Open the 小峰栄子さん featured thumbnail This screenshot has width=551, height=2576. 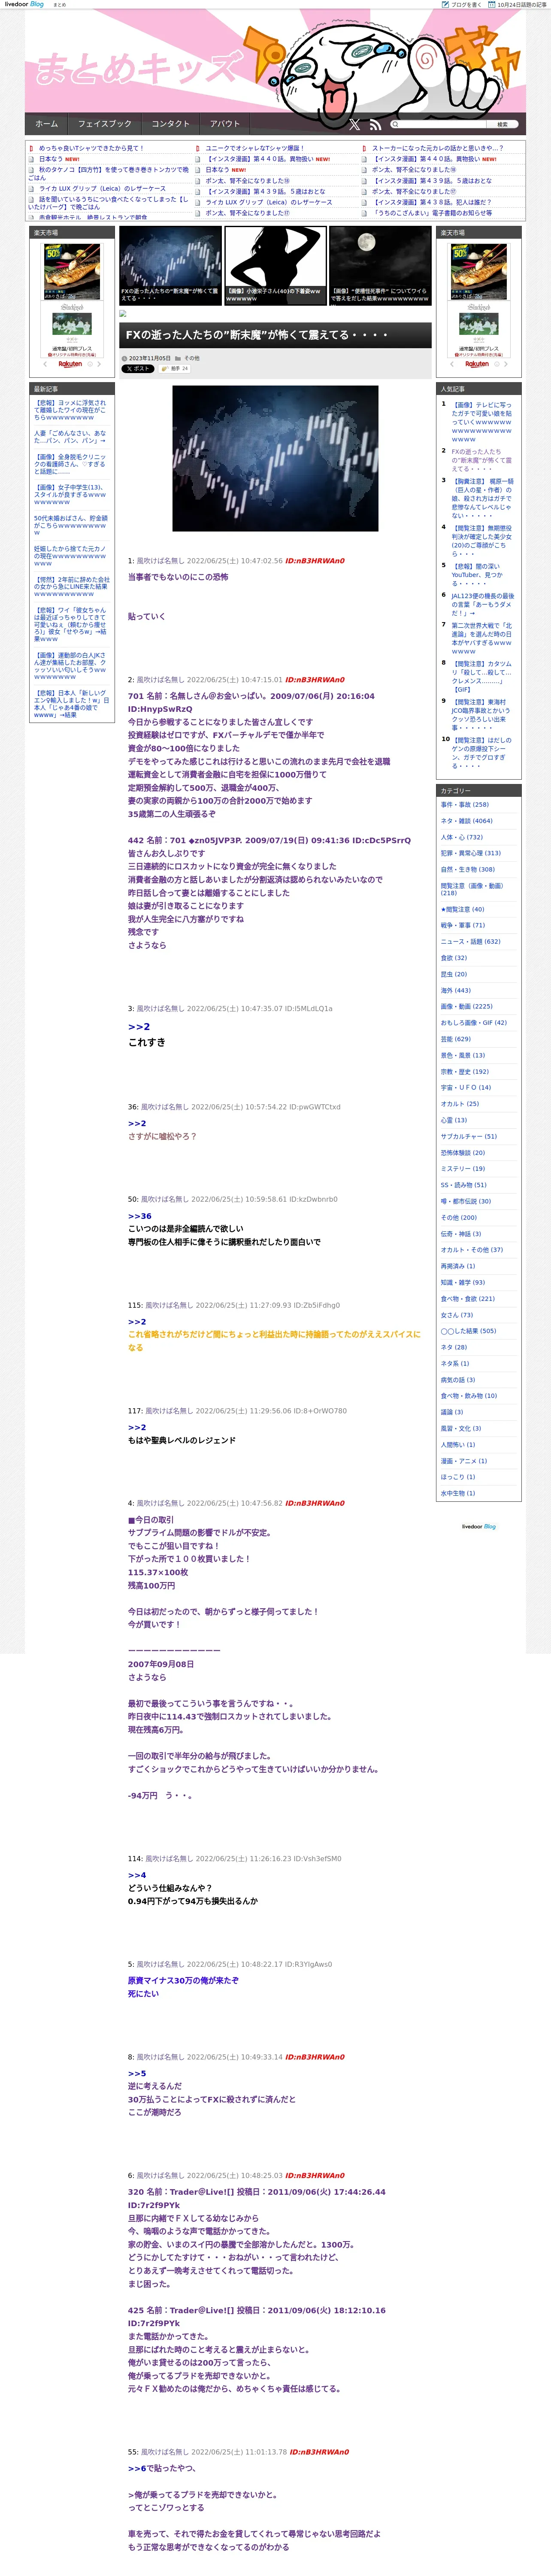275,266
